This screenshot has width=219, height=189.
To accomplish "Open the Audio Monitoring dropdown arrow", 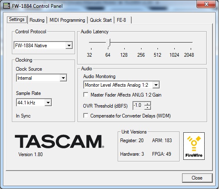I will 156,85.
